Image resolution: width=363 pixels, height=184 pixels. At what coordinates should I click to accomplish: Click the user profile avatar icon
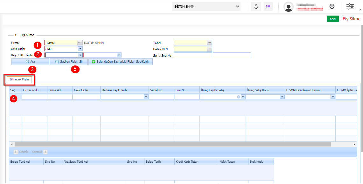(289, 7)
